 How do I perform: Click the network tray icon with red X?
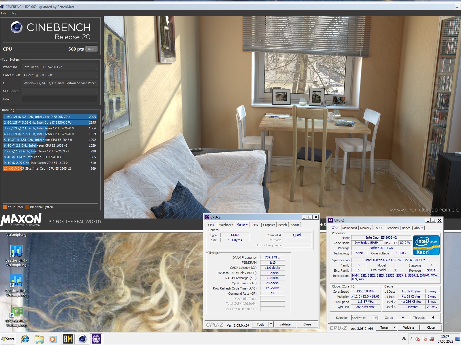[x=431, y=339]
